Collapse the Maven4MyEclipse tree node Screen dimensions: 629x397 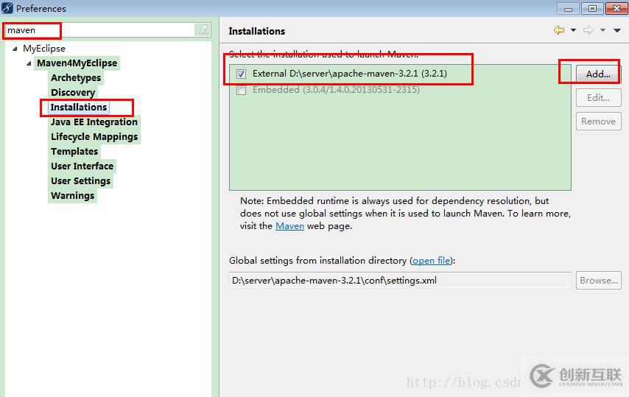click(x=29, y=63)
